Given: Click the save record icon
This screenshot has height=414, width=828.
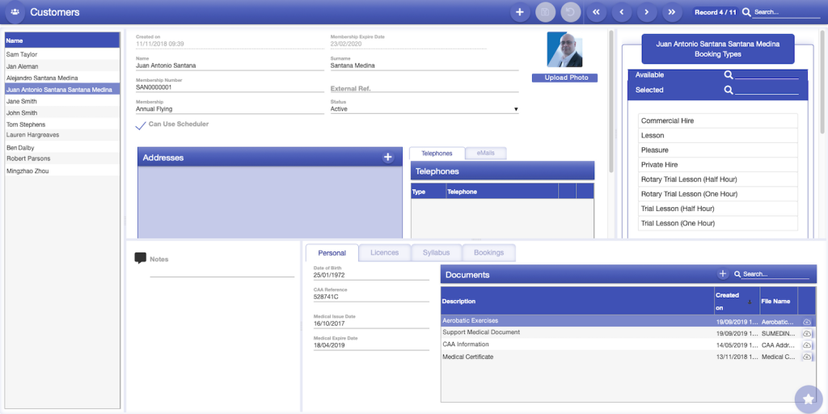Looking at the screenshot, I should pos(546,11).
